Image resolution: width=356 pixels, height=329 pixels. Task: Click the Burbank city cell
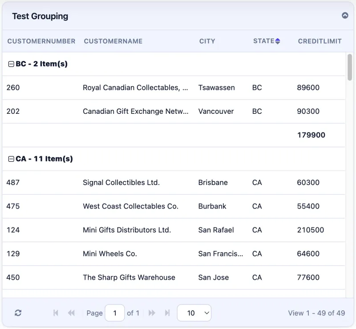pos(212,206)
